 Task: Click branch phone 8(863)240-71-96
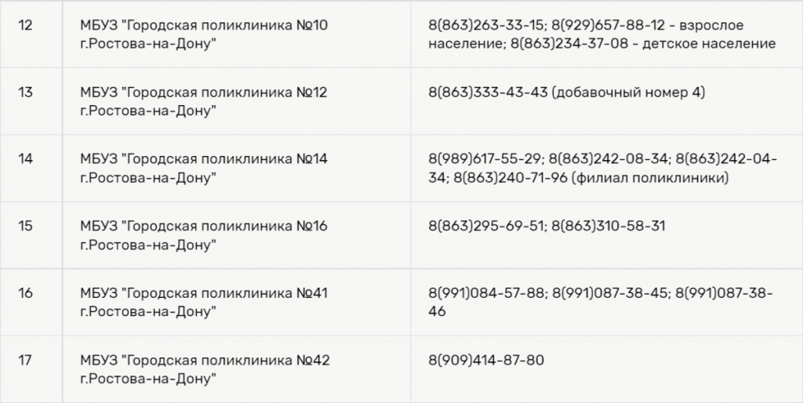(510, 178)
